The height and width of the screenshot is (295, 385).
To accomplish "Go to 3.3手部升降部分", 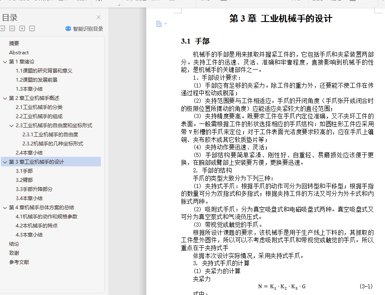I will (x=34, y=189).
